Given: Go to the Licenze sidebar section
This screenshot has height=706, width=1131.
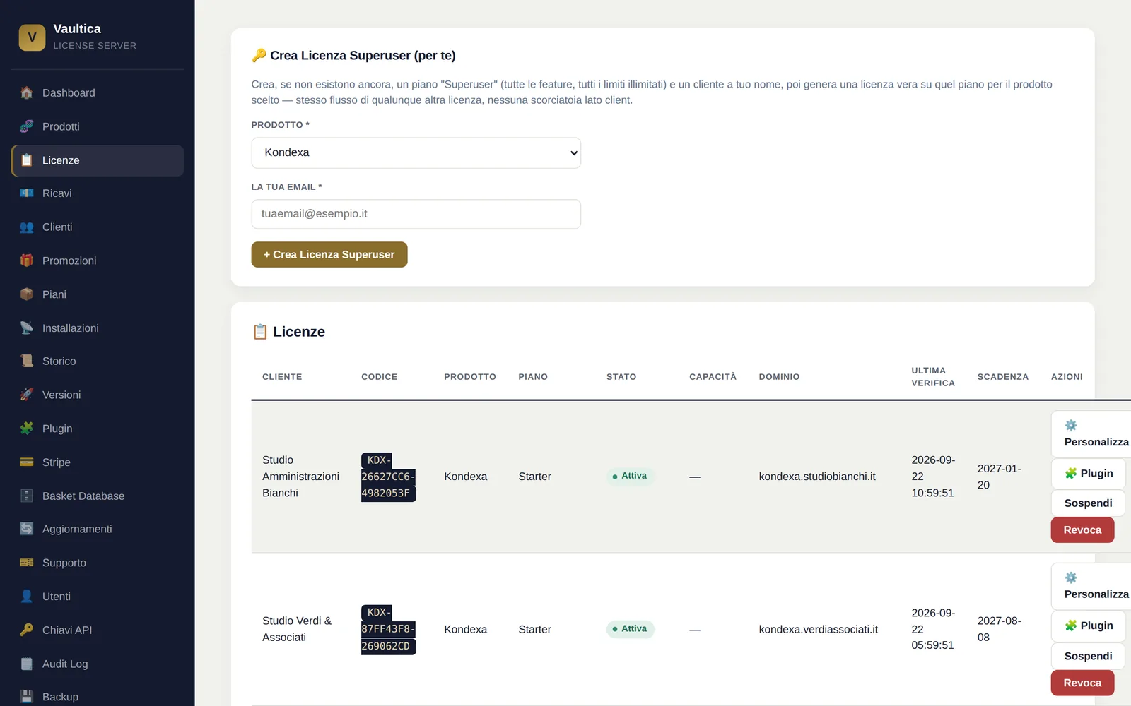Looking at the screenshot, I should pyautogui.click(x=98, y=160).
